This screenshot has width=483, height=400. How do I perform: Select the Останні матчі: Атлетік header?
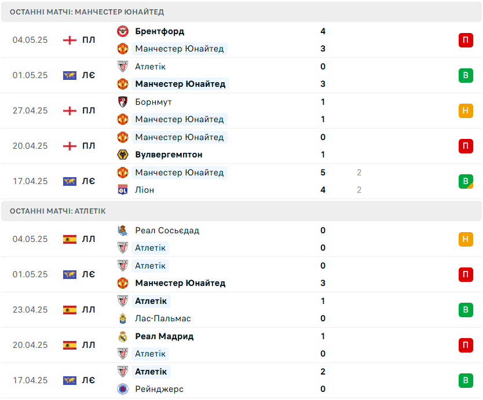(x=241, y=211)
